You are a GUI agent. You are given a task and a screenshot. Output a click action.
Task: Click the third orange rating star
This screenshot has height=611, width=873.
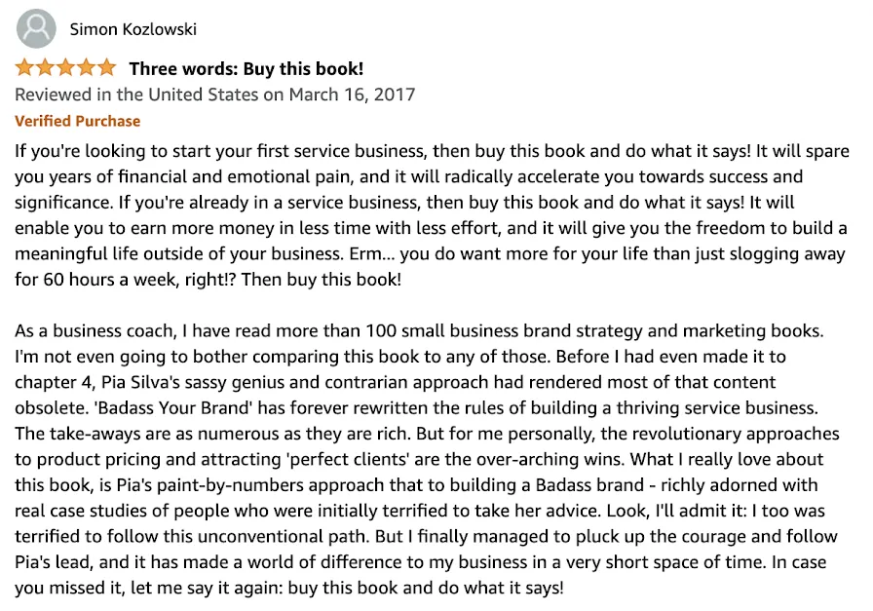(66, 69)
